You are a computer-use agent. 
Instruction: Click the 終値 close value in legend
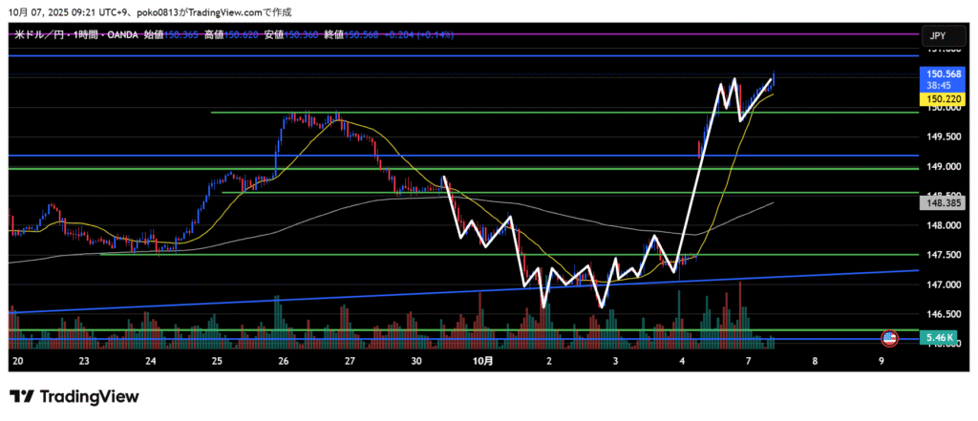point(361,34)
